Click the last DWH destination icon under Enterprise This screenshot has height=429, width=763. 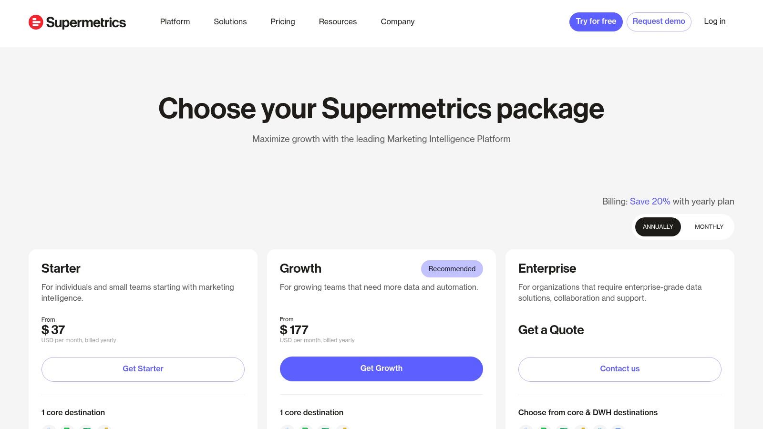[619, 428]
